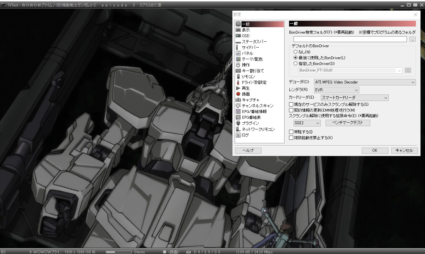Browse BonDriver search folder with ... button
425x254 pixels.
pyautogui.click(x=412, y=39)
